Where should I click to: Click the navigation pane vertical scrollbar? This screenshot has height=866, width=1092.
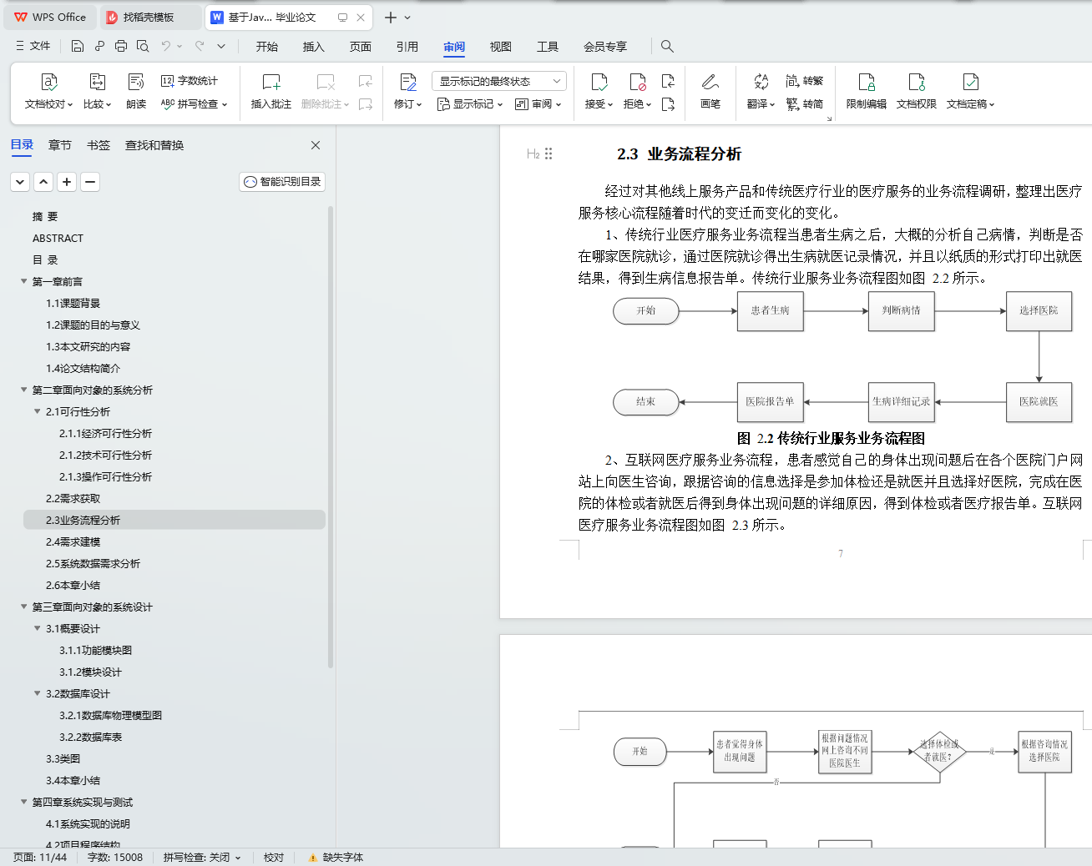point(331,436)
